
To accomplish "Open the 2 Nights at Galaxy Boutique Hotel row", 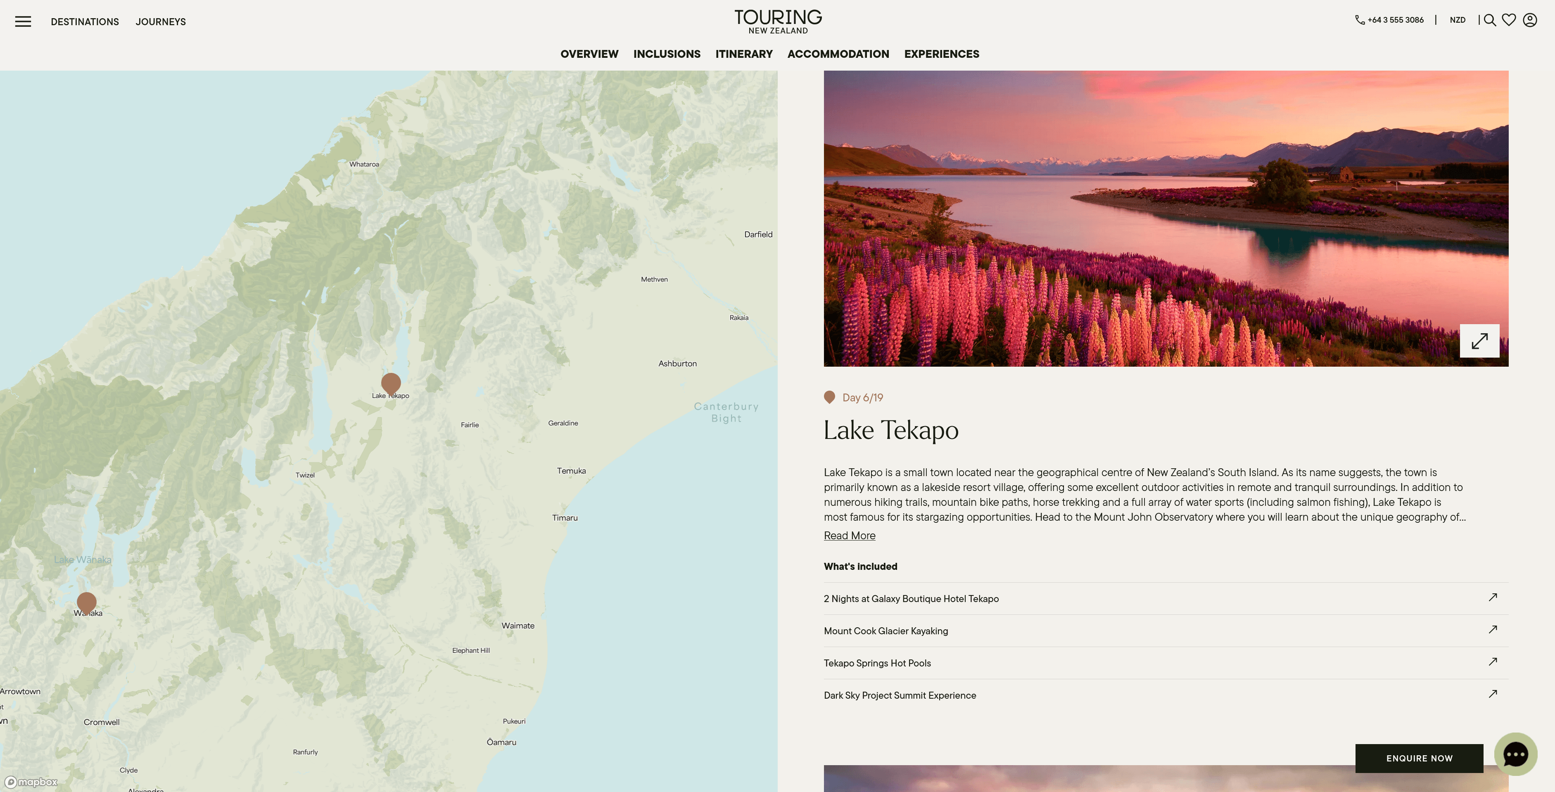I will pos(1166,598).
